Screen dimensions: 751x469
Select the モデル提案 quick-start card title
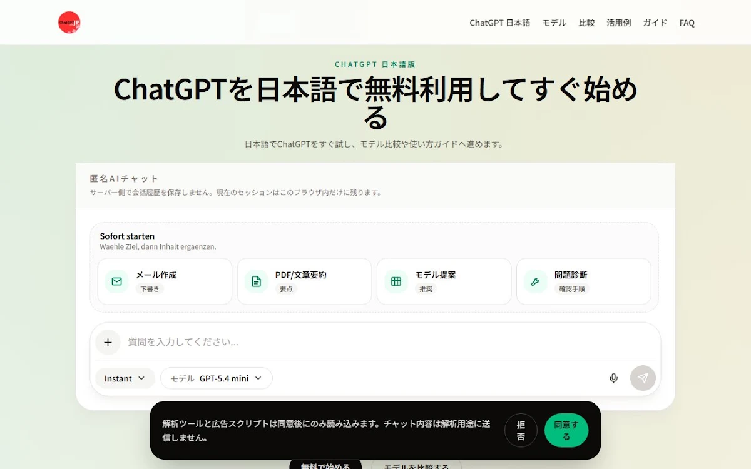[x=435, y=275]
